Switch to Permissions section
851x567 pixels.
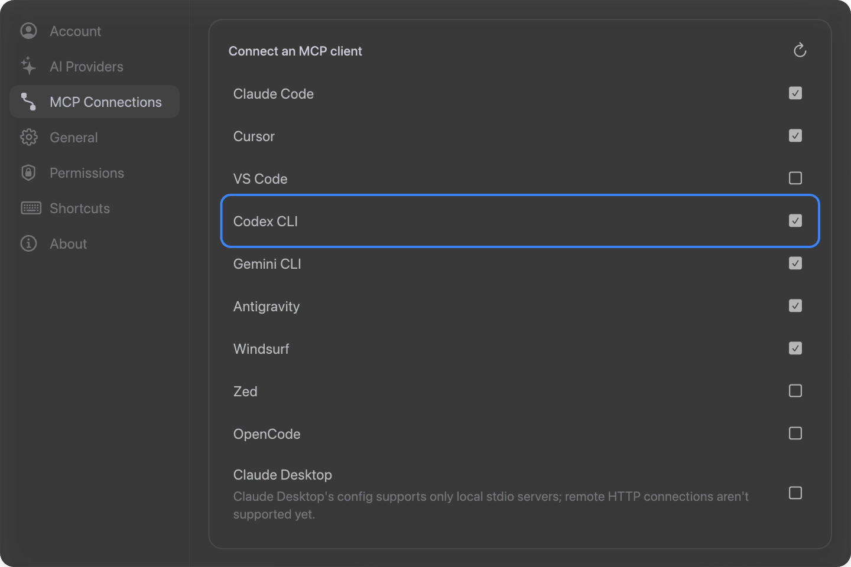pos(95,172)
